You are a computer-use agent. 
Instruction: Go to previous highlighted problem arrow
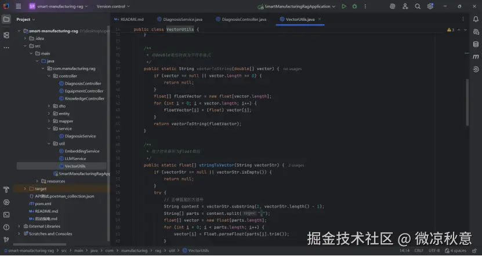[x=459, y=30]
